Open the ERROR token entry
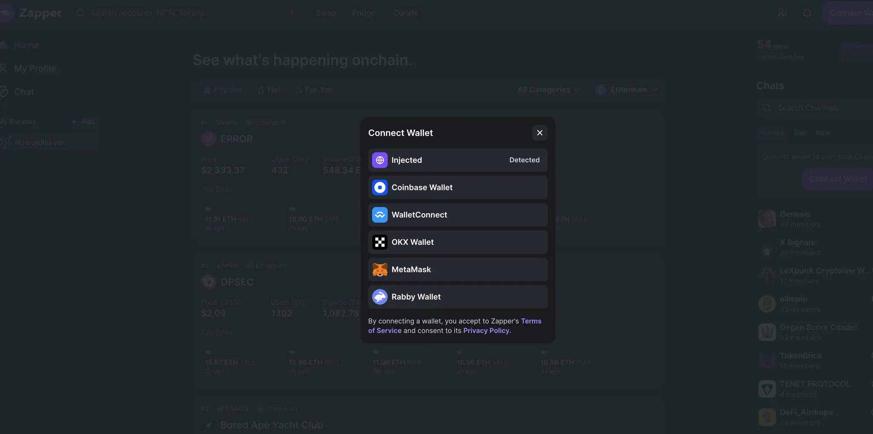This screenshot has height=434, width=873. click(237, 139)
